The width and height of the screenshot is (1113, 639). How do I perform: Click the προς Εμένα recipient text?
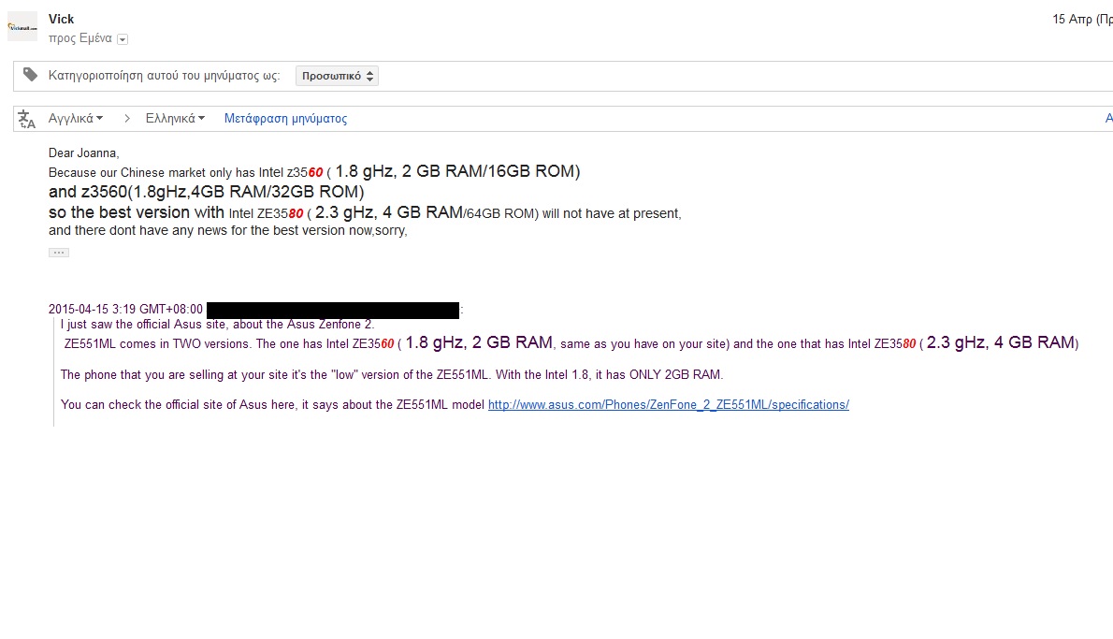(x=80, y=38)
